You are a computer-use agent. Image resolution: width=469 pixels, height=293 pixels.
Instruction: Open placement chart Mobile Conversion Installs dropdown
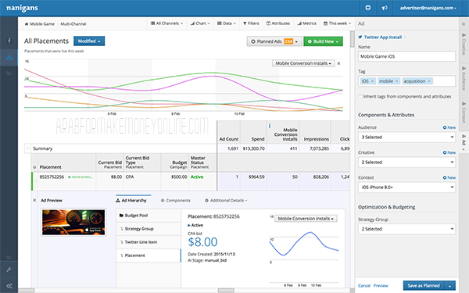tap(306, 219)
